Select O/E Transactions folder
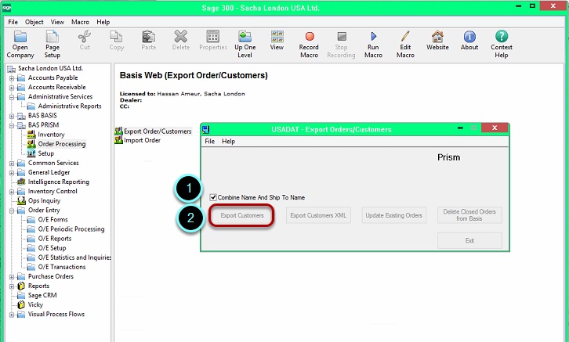The height and width of the screenshot is (342, 569). (x=62, y=267)
